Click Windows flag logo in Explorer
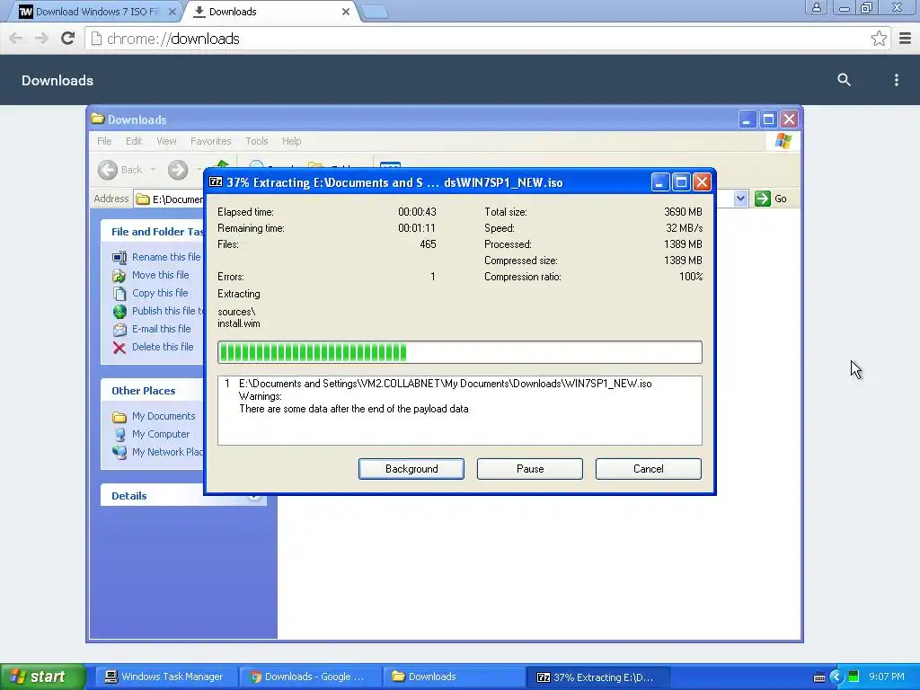This screenshot has width=920, height=690. click(783, 141)
